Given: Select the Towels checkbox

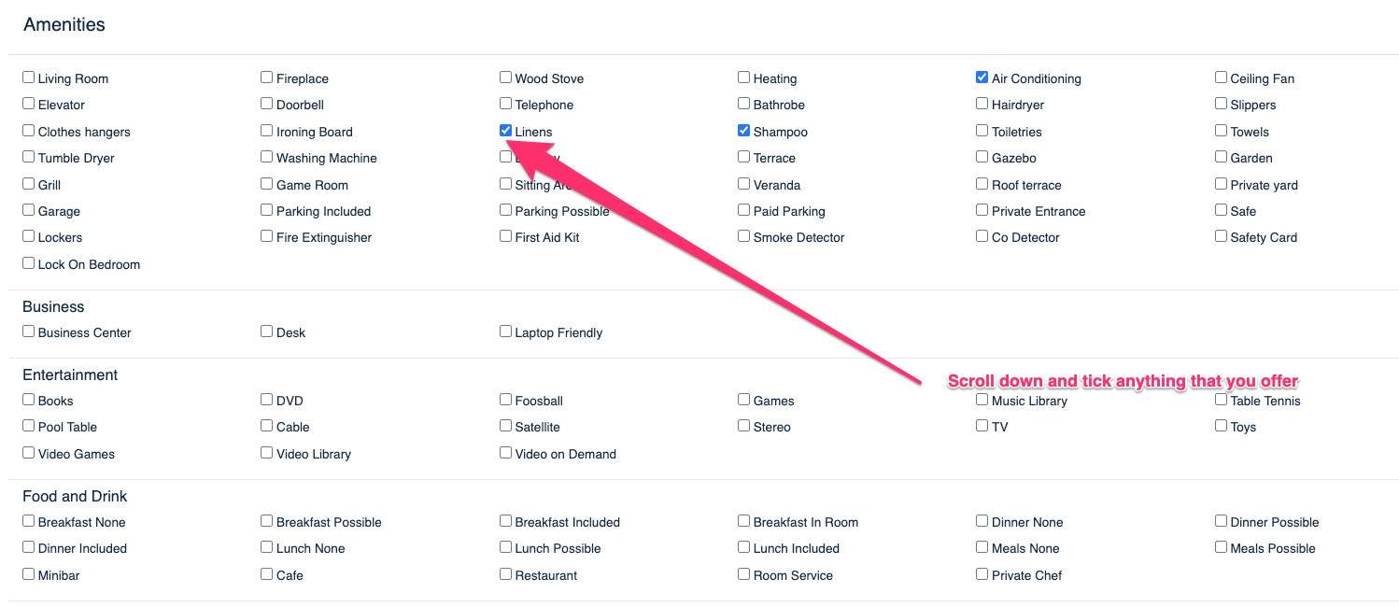Looking at the screenshot, I should click(x=1221, y=131).
